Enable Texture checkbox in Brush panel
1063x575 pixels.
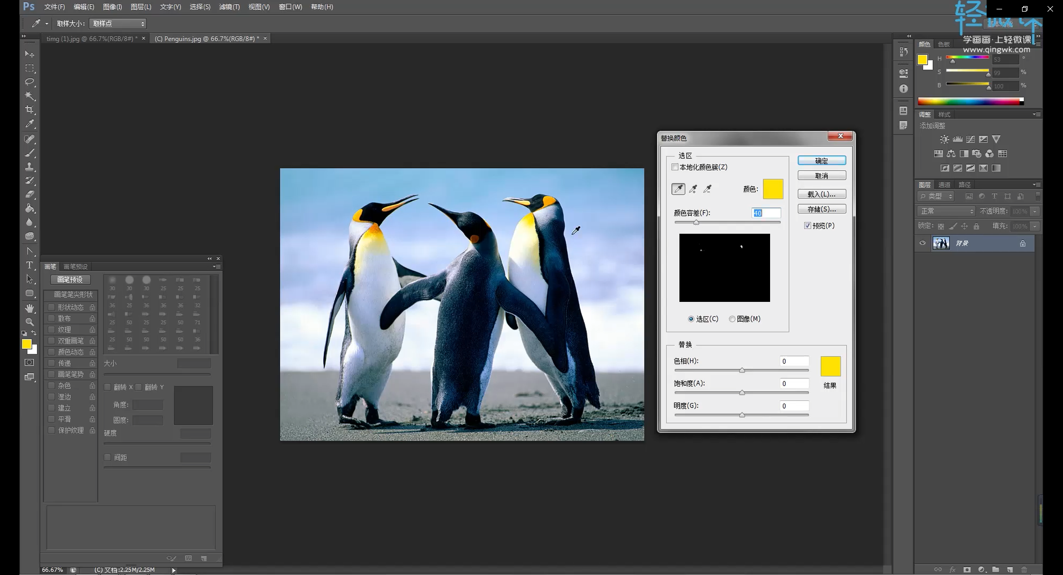tap(51, 330)
